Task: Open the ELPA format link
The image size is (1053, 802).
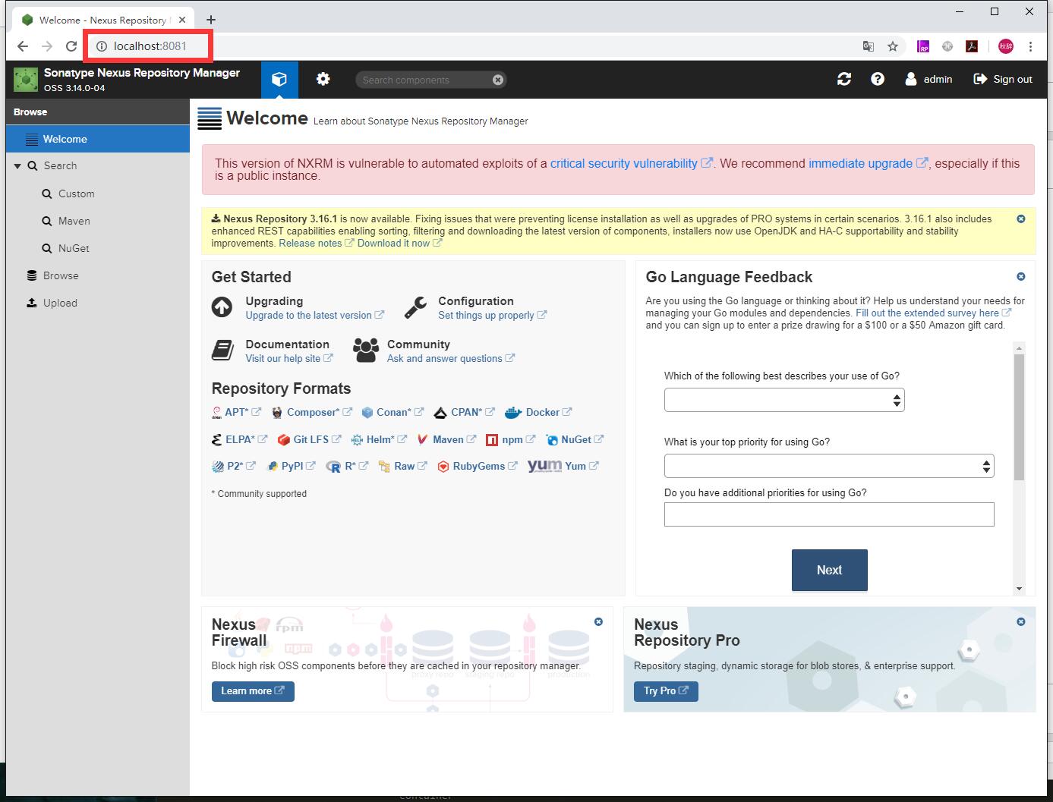Action: point(246,439)
